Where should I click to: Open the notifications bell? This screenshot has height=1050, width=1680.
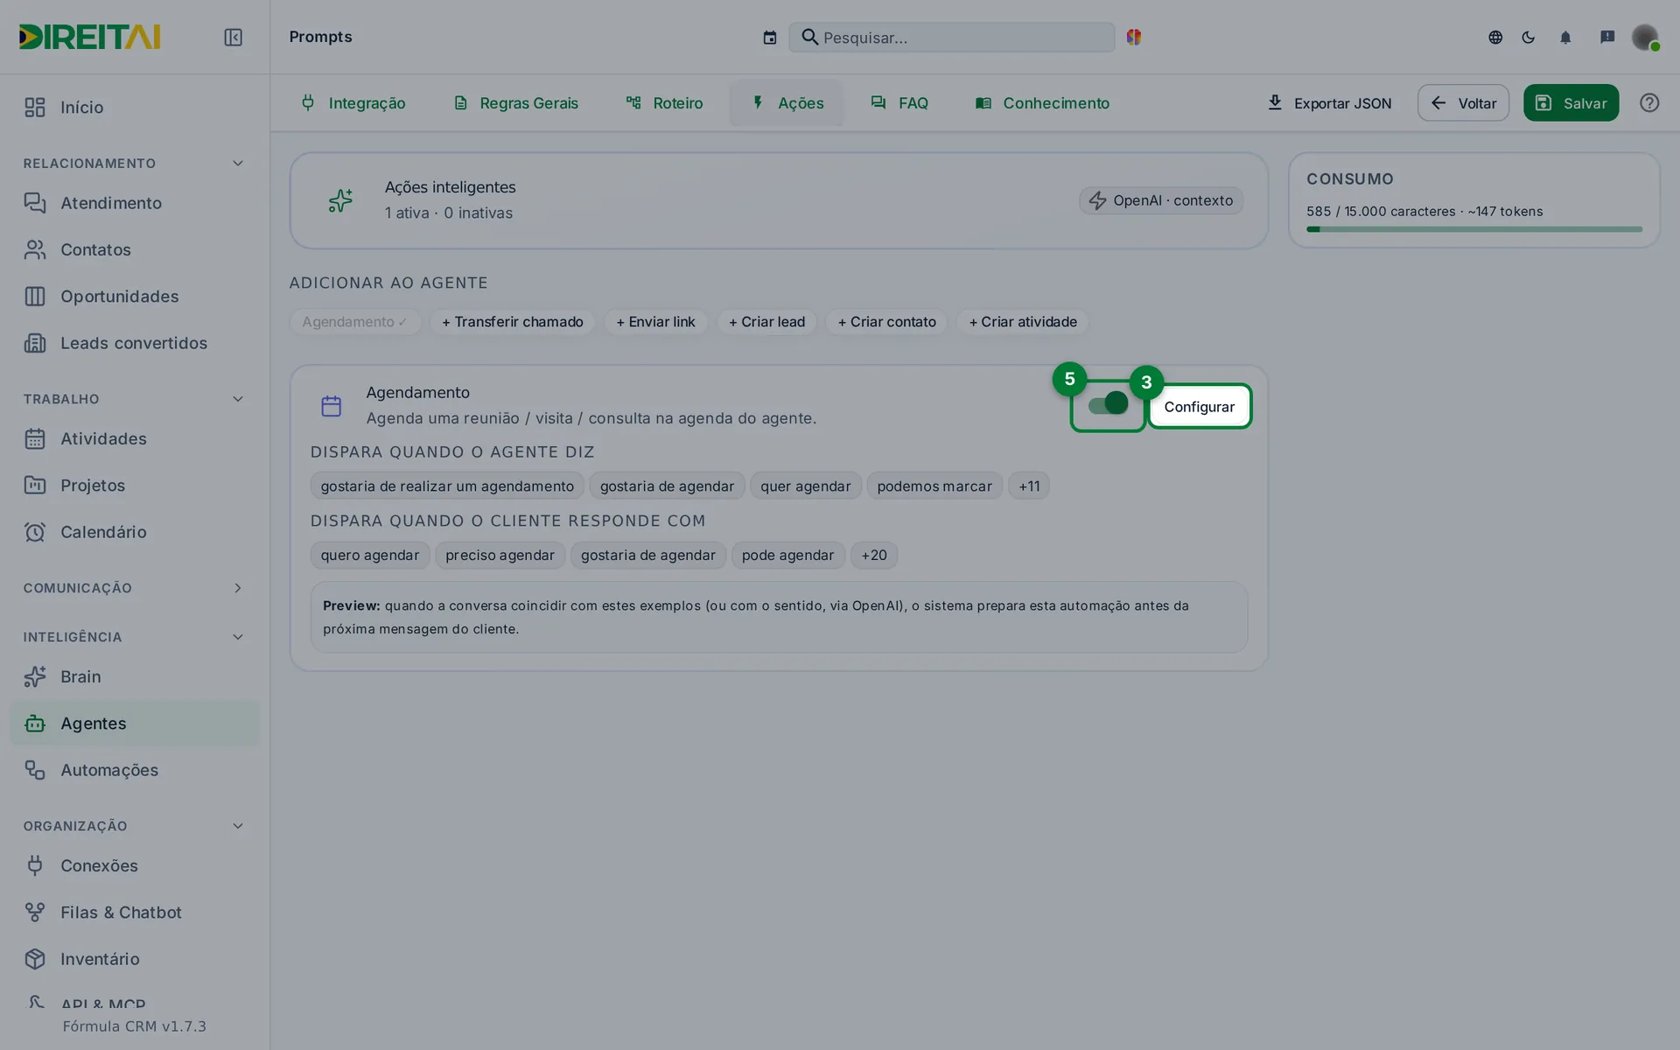click(x=1565, y=37)
